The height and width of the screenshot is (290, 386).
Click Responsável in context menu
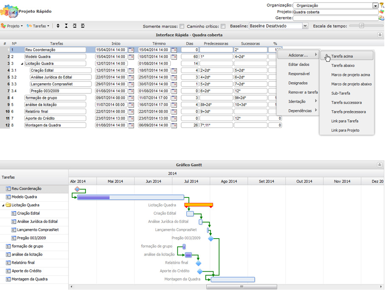(x=298, y=74)
